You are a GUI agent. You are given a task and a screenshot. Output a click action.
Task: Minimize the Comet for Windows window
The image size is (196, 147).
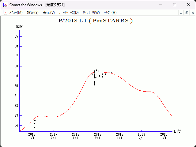pos(161,5)
